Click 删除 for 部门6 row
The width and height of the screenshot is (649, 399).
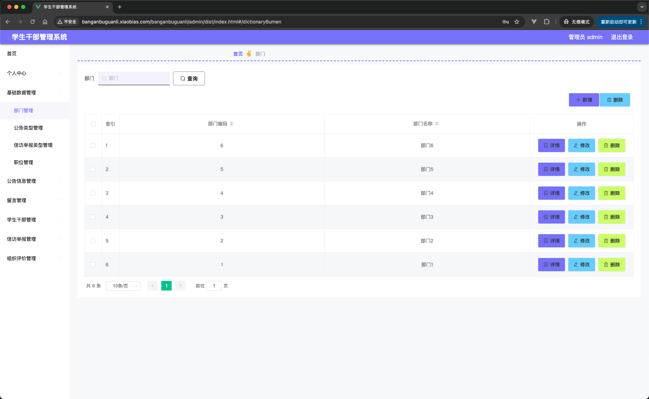point(612,145)
